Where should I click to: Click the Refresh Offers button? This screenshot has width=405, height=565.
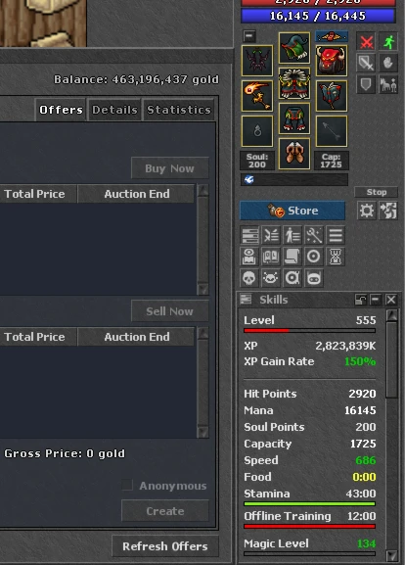(x=165, y=545)
